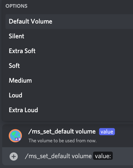The width and height of the screenshot is (133, 168).
Task: Click the word volume typed in message box
Action: [x=82, y=156]
